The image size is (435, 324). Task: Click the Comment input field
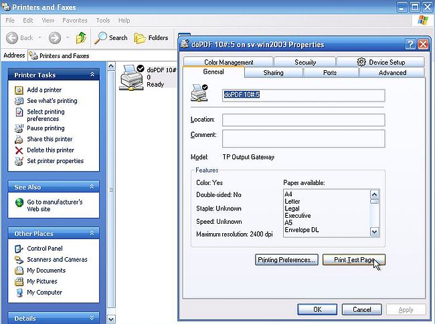coord(304,139)
